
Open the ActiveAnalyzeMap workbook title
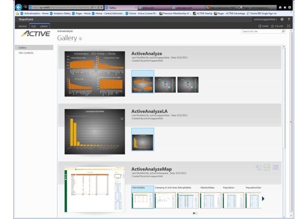(152, 169)
